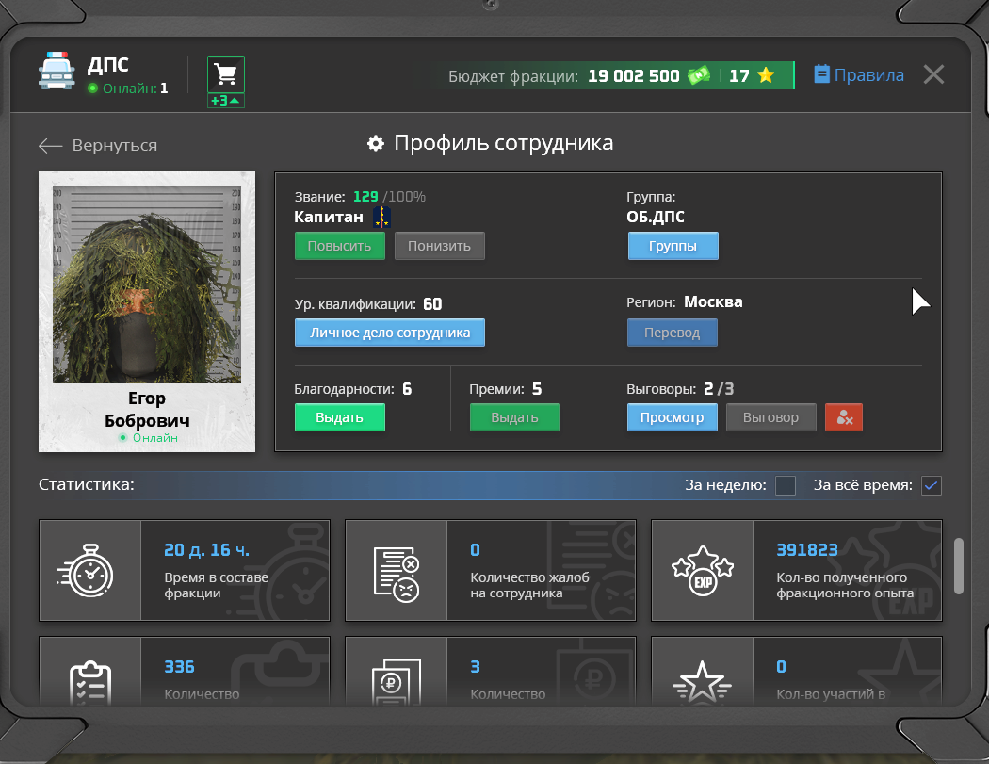Click the captain rank insignia icon
The width and height of the screenshot is (989, 764).
point(381,218)
